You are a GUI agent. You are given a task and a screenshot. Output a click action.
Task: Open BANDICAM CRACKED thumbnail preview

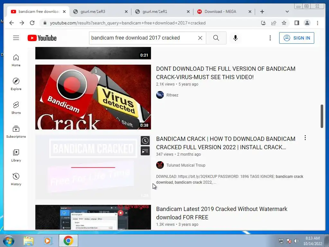pos(93,167)
